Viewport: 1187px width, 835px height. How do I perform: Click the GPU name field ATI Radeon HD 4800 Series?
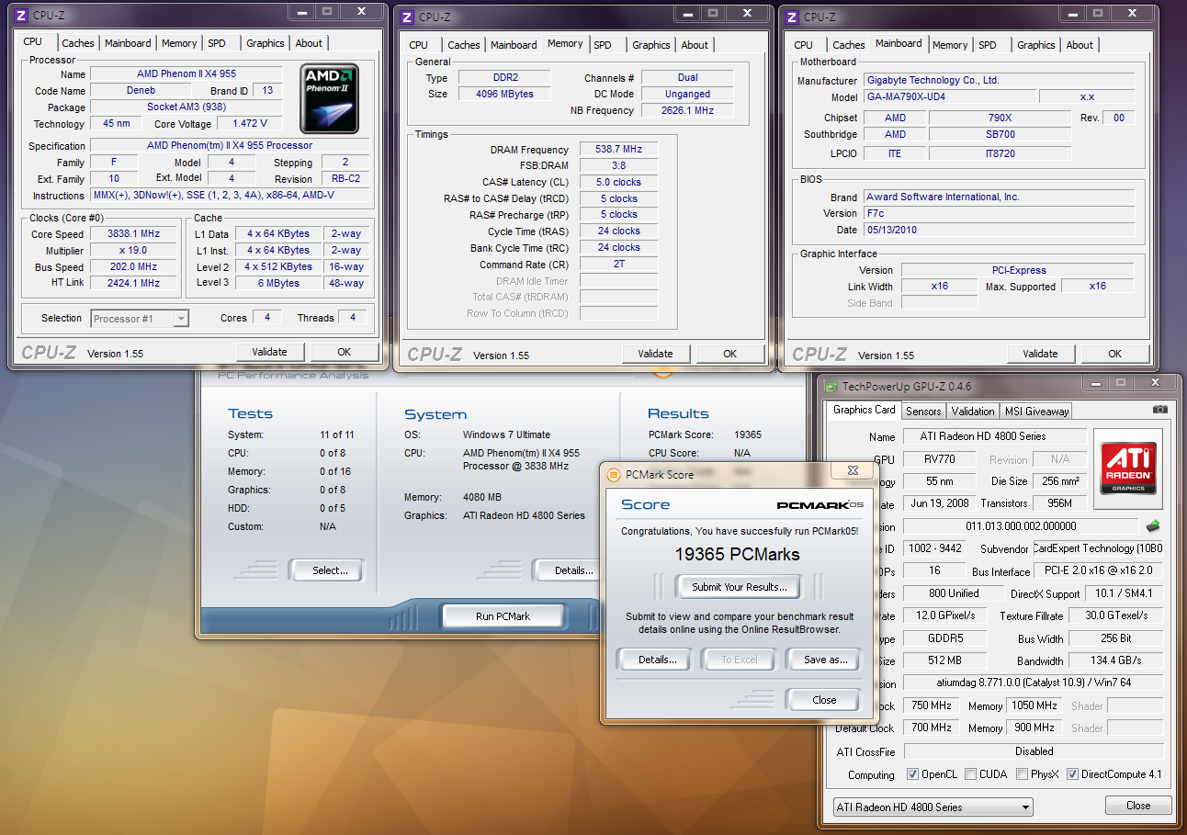pyautogui.click(x=994, y=436)
